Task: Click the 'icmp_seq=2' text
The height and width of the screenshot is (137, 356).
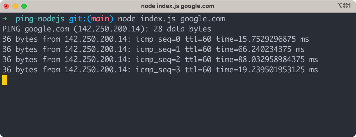Action: click(158, 60)
